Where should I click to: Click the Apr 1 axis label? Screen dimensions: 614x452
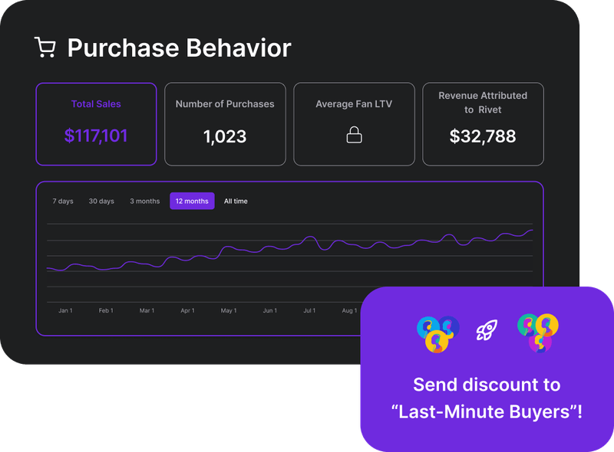click(187, 310)
